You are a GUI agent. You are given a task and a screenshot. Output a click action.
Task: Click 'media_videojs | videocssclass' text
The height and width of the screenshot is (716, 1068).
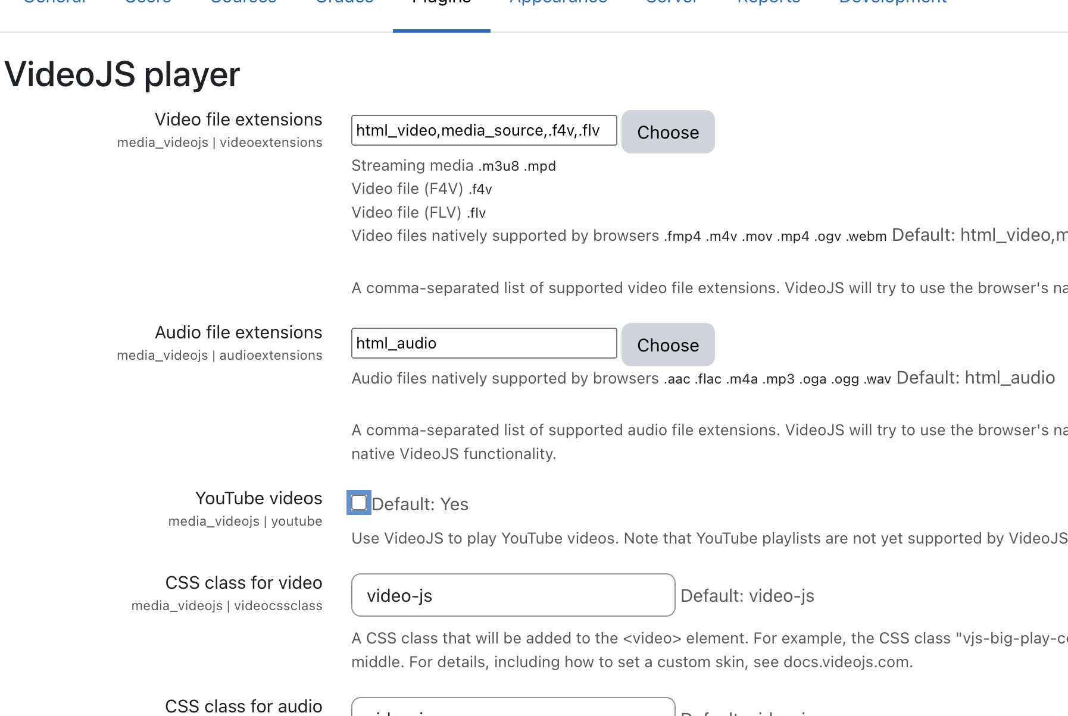pos(227,606)
